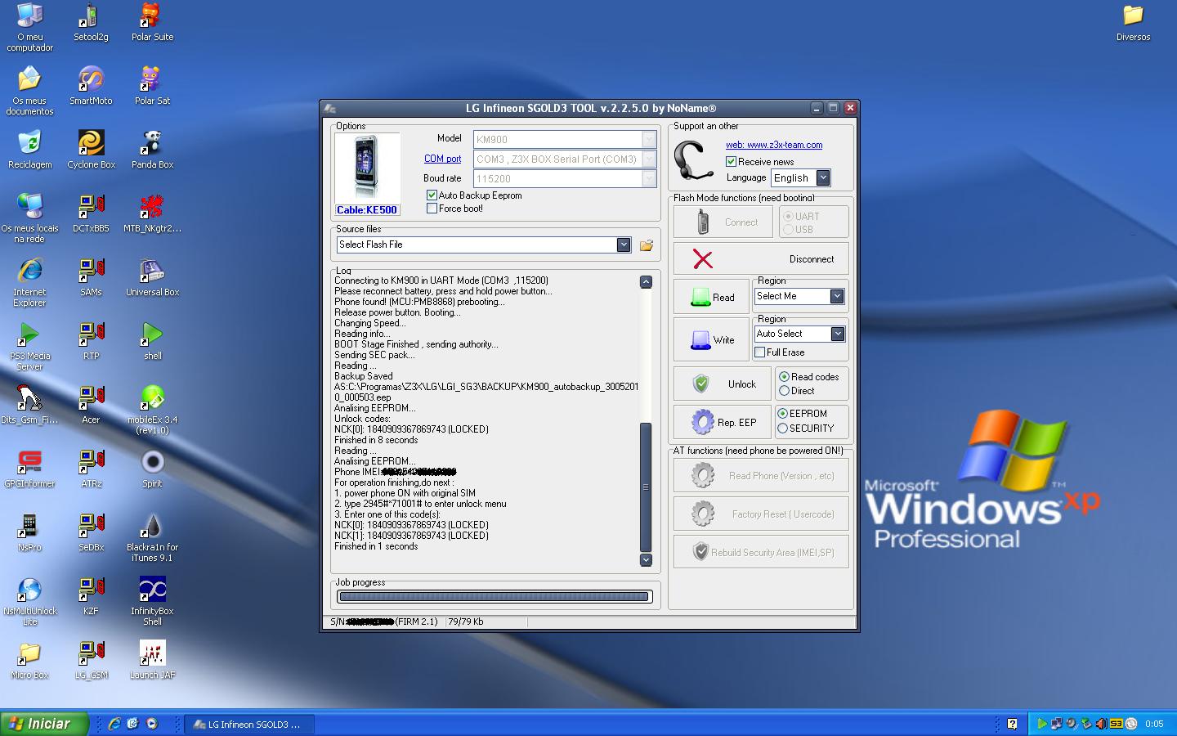Screen dimensions: 1177x736
Task: Click the log scrollbar up arrow
Action: 646,281
